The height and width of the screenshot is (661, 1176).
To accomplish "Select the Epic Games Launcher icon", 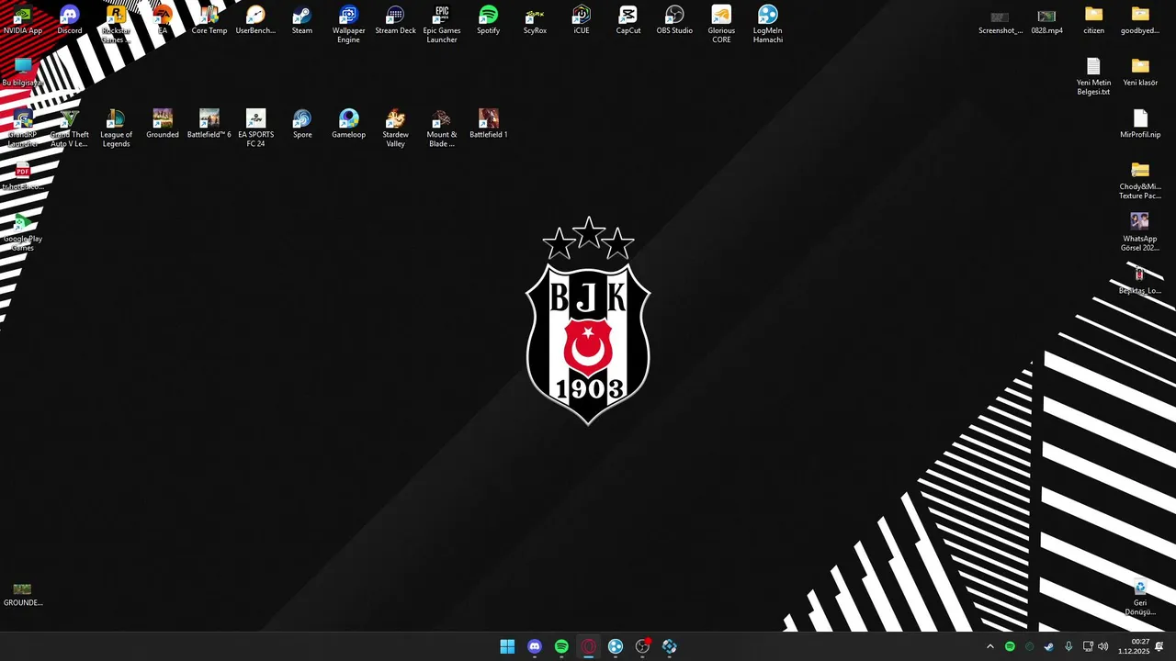I will click(442, 24).
